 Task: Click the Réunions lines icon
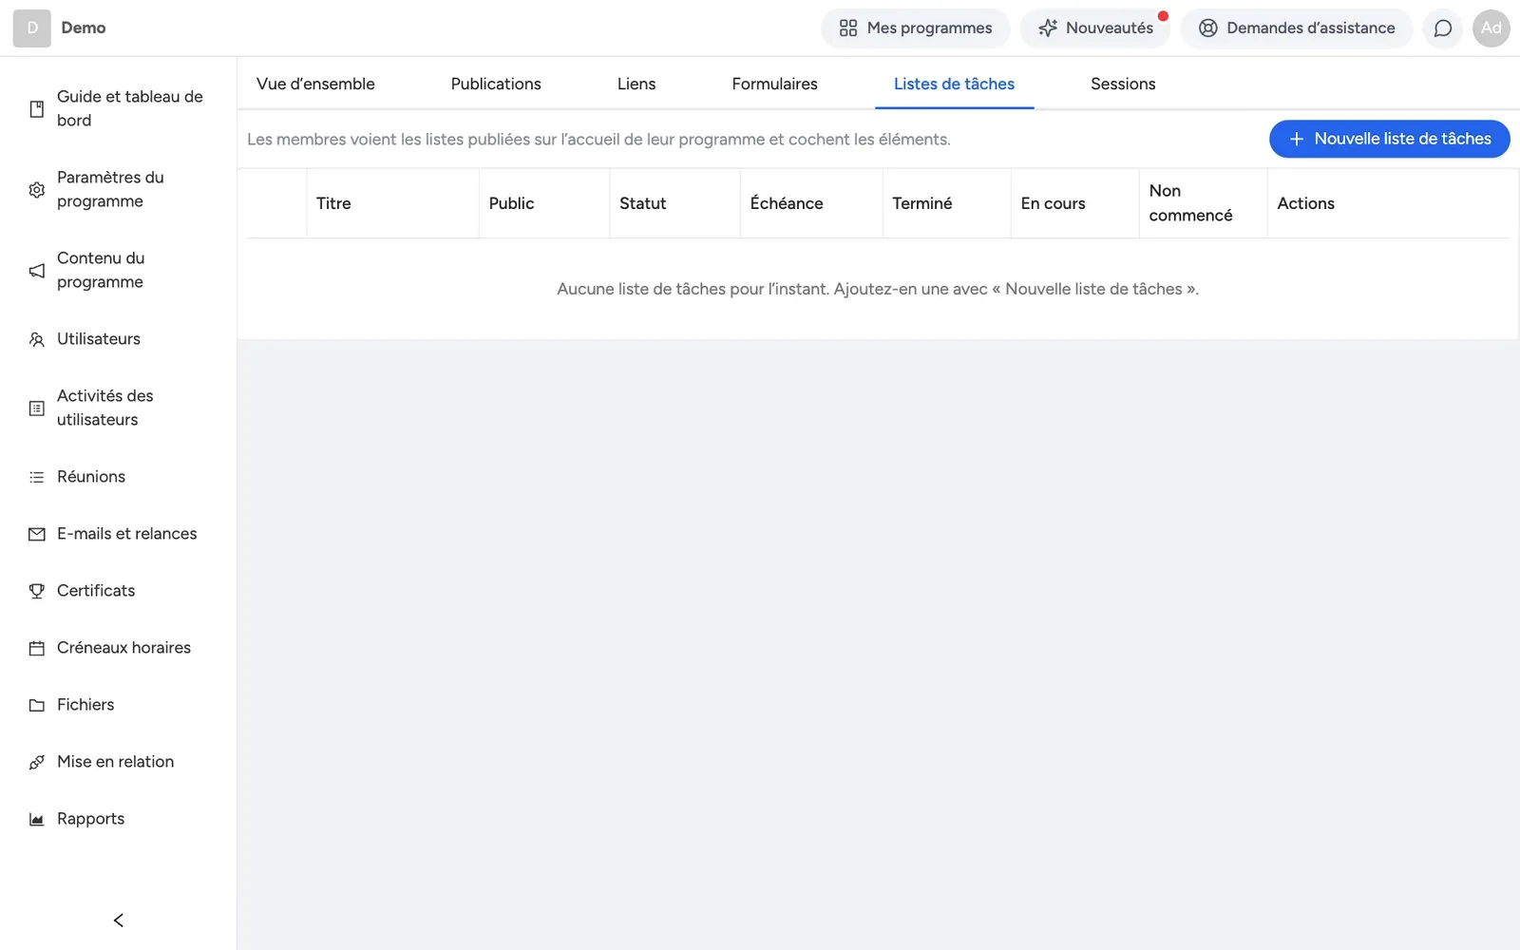(x=37, y=477)
